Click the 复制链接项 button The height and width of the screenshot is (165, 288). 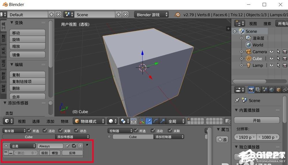27,81
